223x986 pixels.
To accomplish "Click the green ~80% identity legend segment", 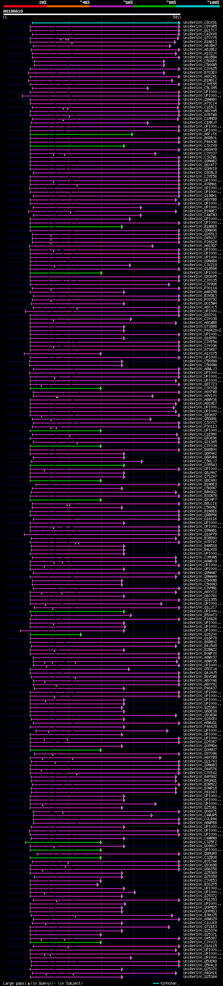I will [155, 6].
